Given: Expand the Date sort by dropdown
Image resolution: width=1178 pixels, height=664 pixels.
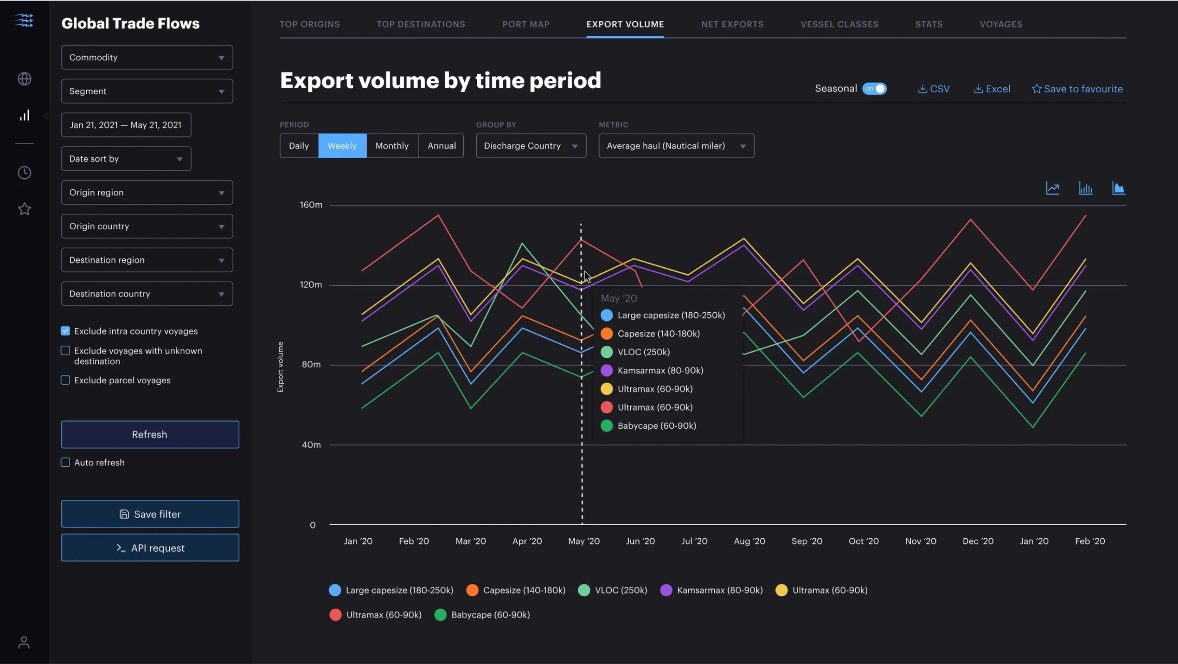Looking at the screenshot, I should [126, 159].
